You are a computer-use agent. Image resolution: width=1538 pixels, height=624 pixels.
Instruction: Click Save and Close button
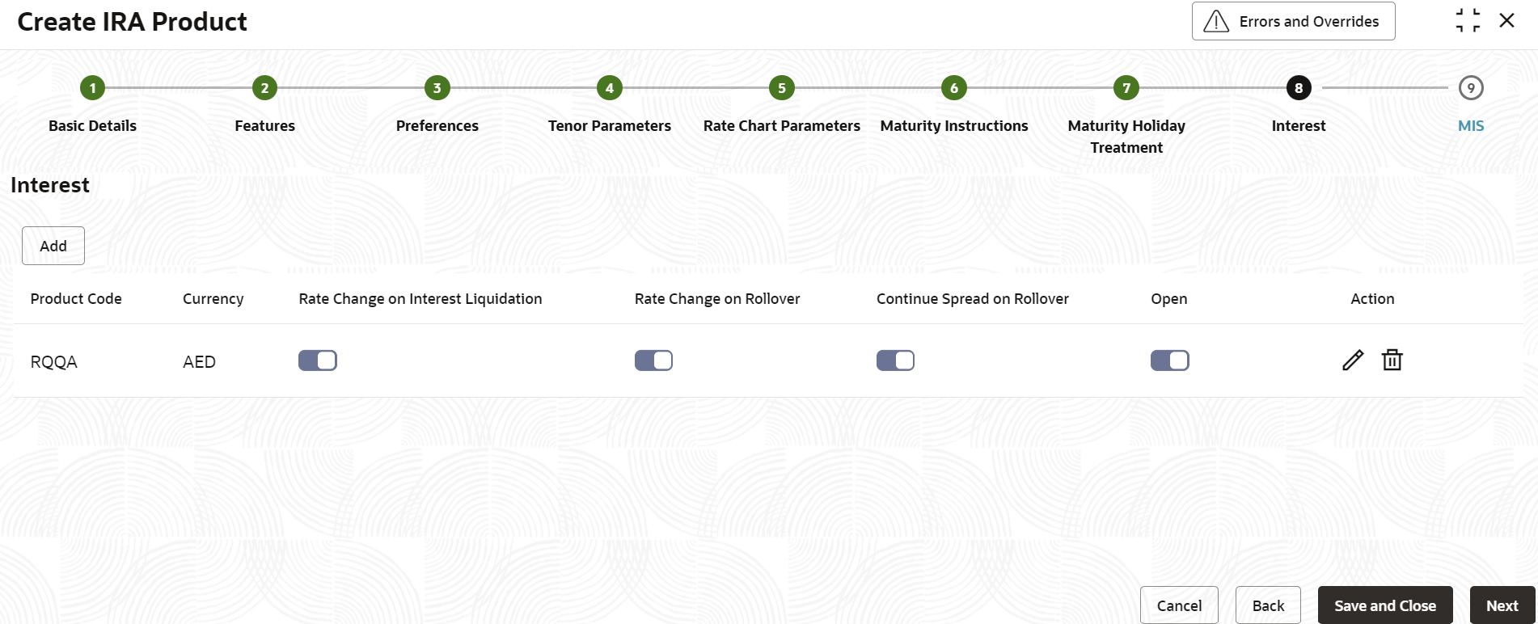[x=1385, y=605]
